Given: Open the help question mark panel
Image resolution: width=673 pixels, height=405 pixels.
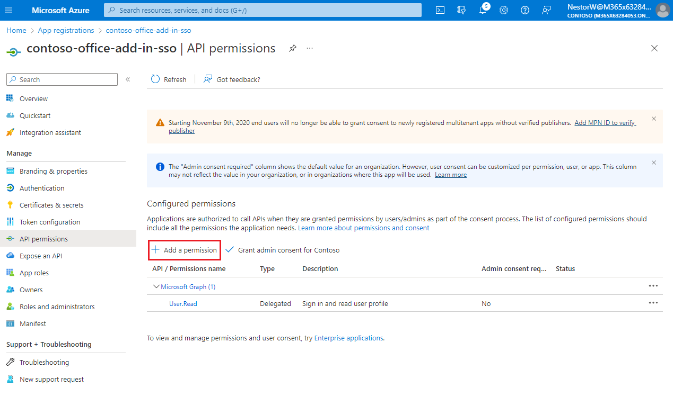Looking at the screenshot, I should point(525,10).
